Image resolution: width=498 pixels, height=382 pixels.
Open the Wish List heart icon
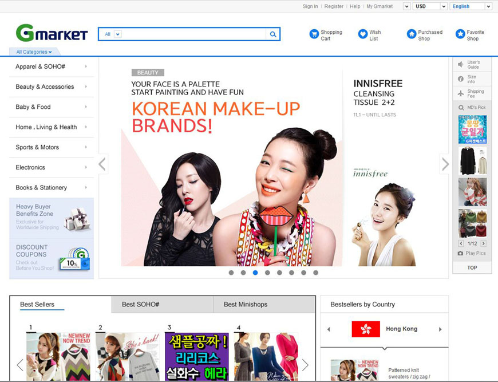coord(363,34)
